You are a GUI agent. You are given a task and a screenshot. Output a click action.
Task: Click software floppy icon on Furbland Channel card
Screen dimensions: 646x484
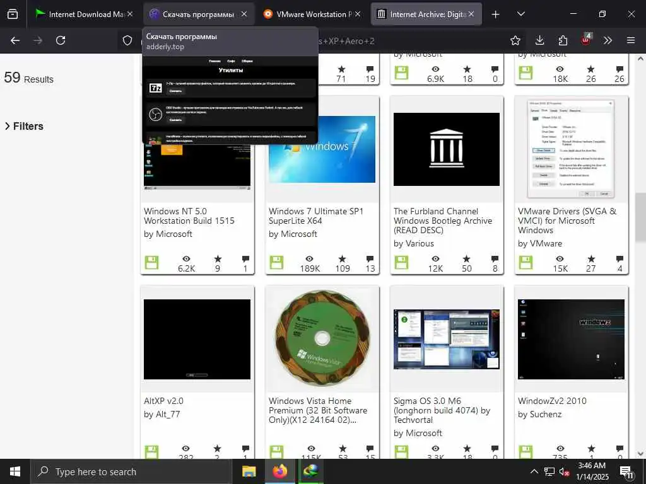click(401, 263)
